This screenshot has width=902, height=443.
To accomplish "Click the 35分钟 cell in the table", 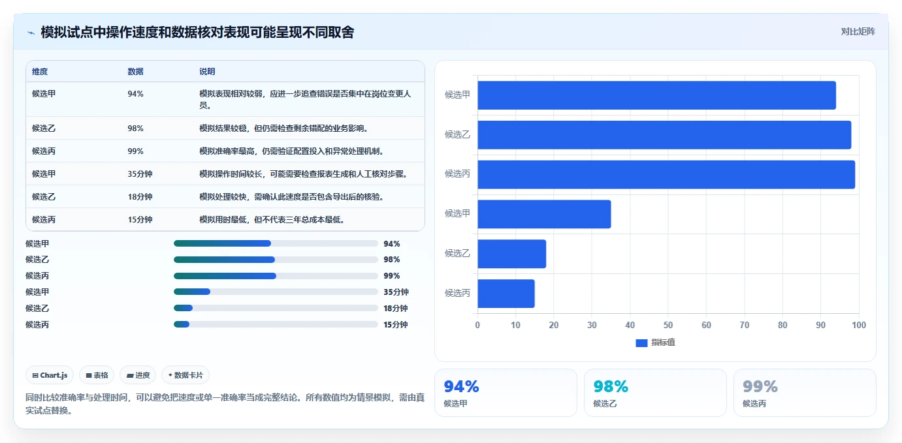I will click(140, 174).
